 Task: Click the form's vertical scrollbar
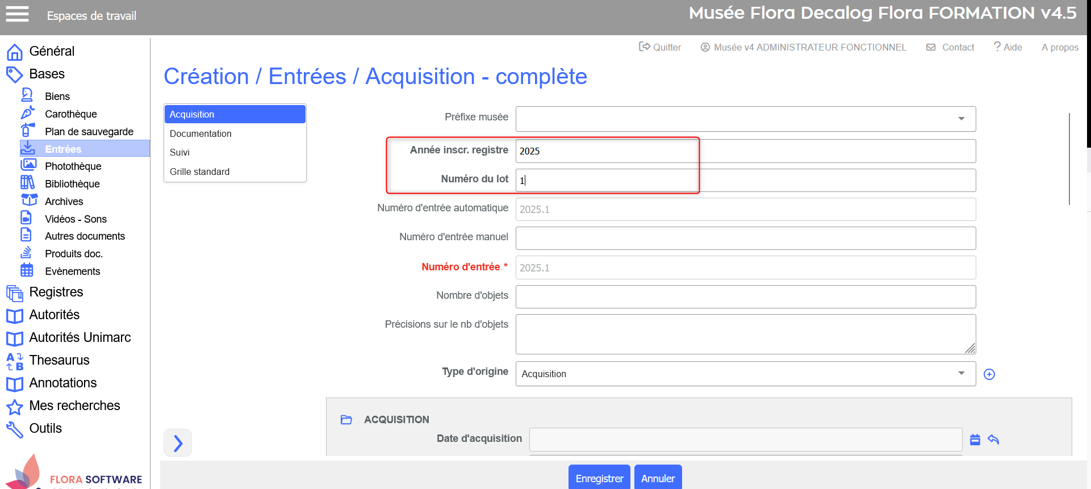coord(1069,159)
